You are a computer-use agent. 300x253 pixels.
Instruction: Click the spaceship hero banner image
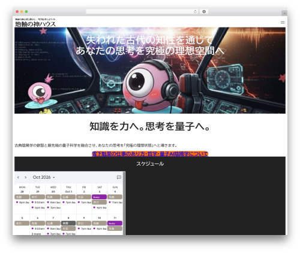(150, 71)
